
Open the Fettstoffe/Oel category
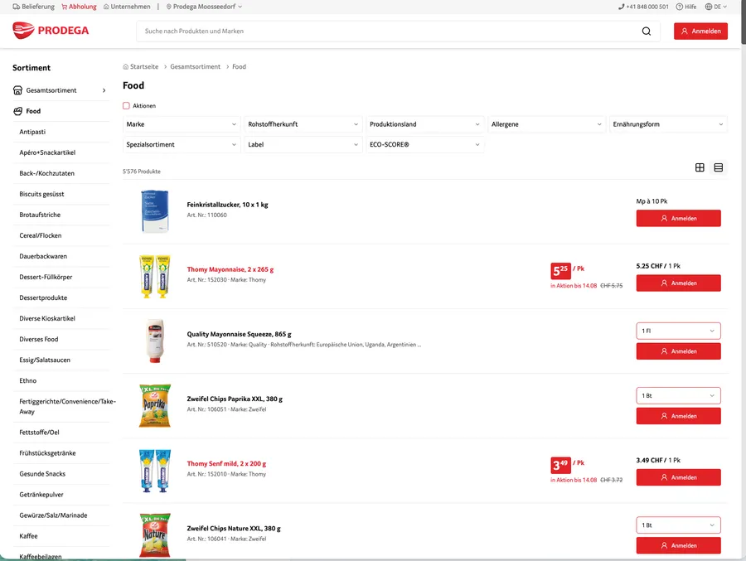click(x=39, y=433)
